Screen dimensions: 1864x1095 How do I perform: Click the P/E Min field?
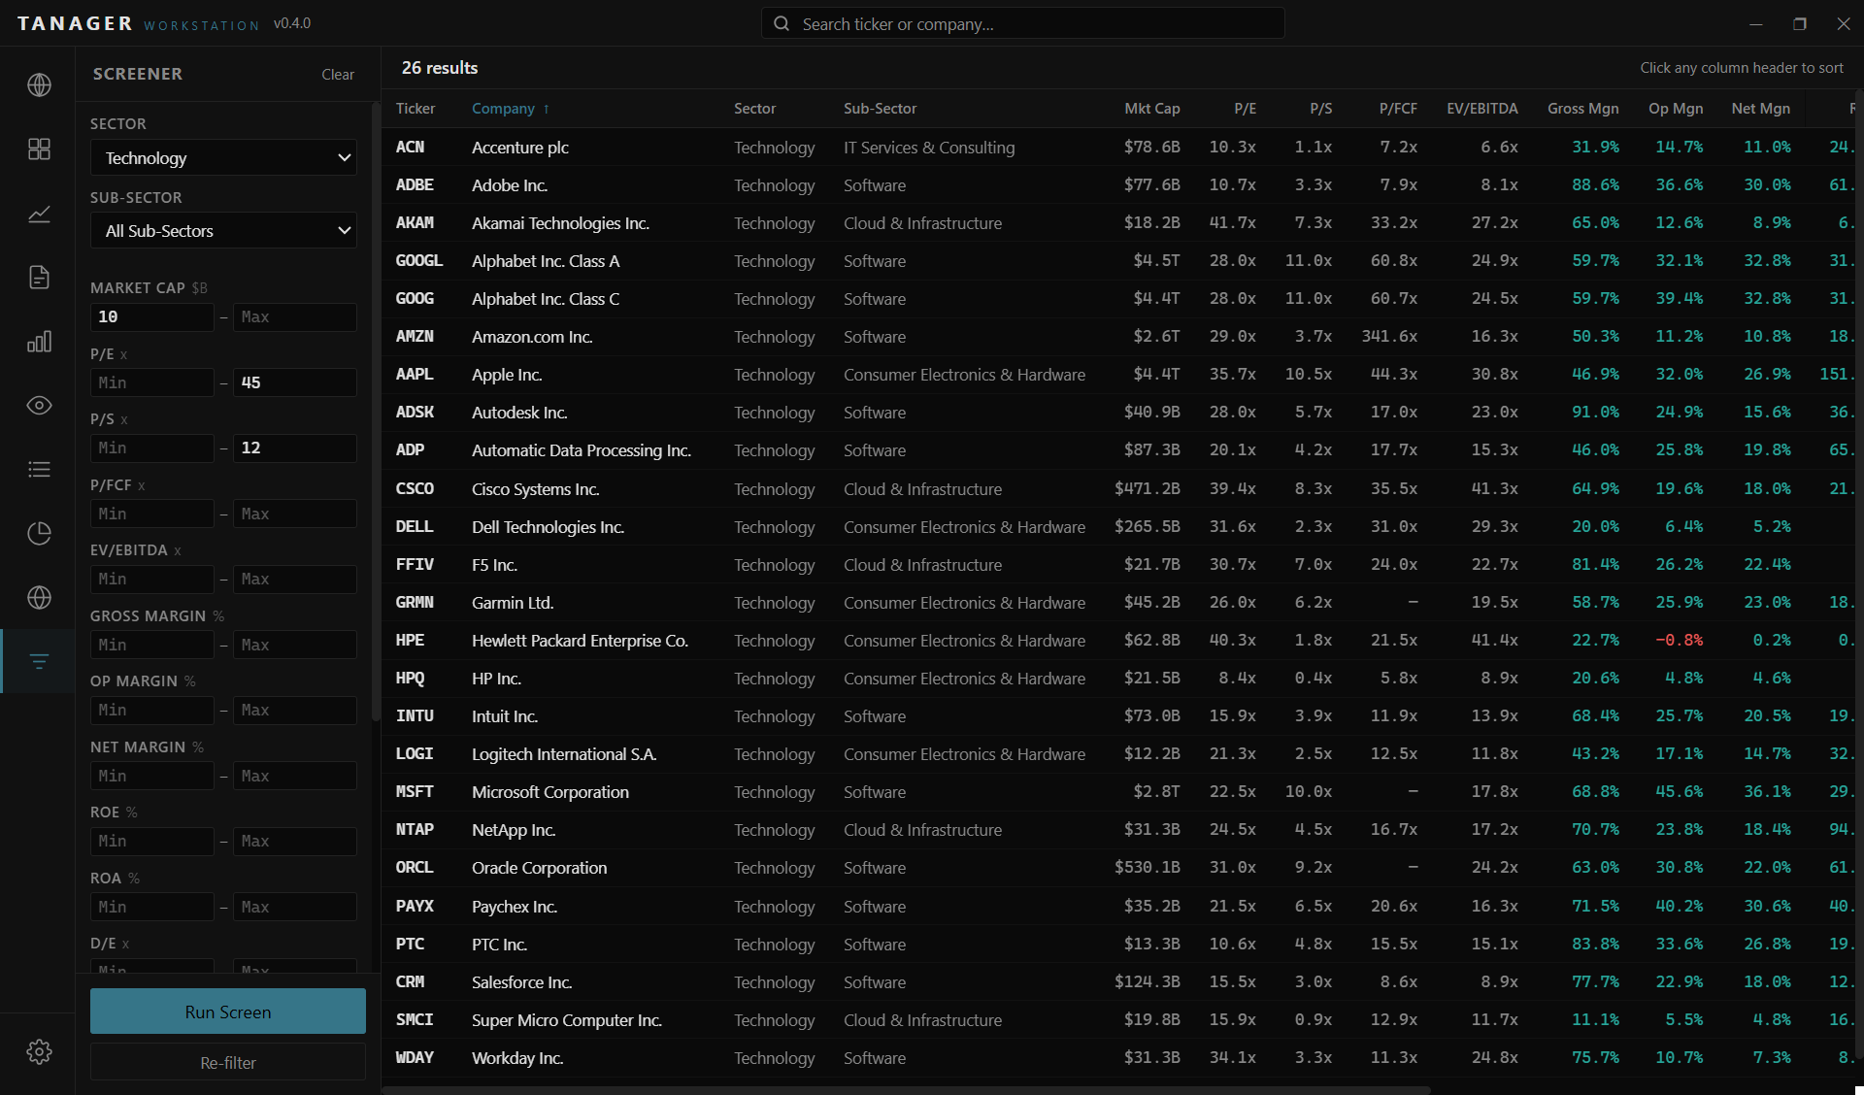152,382
